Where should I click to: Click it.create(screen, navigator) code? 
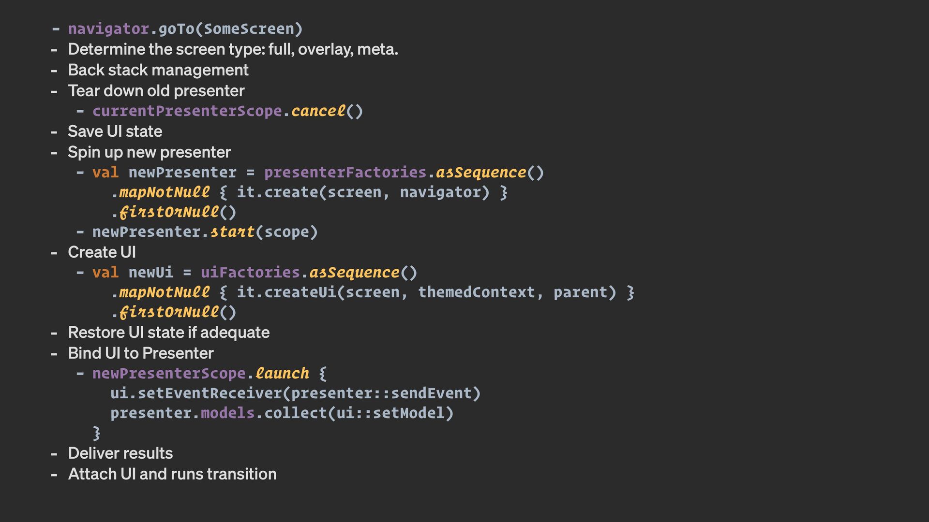363,192
